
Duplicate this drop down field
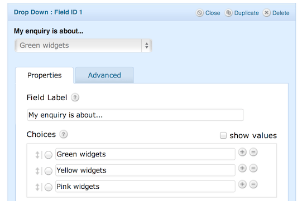tap(242, 13)
